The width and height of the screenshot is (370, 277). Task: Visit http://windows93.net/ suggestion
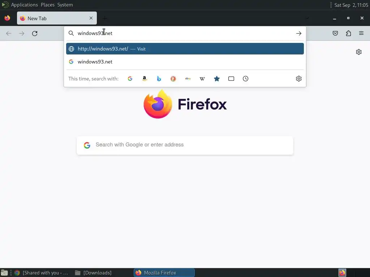point(185,49)
